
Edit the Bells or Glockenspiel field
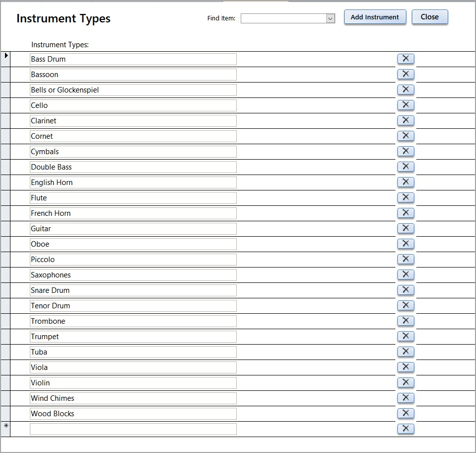click(x=133, y=90)
